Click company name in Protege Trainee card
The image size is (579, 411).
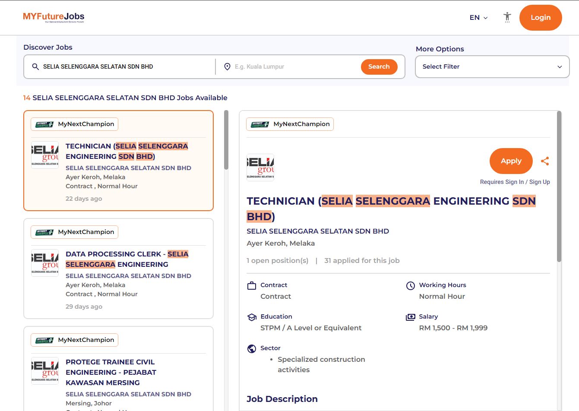[x=128, y=394]
